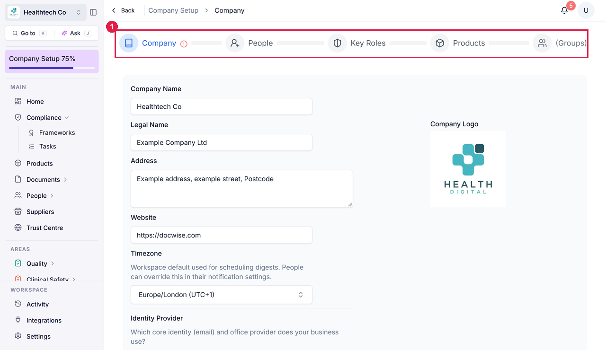Click the People icon in sidebar

(x=18, y=195)
